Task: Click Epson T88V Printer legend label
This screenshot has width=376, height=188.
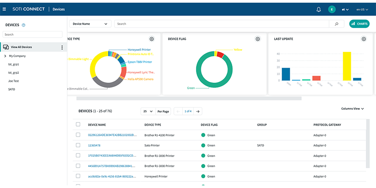Action: pyautogui.click(x=139, y=62)
